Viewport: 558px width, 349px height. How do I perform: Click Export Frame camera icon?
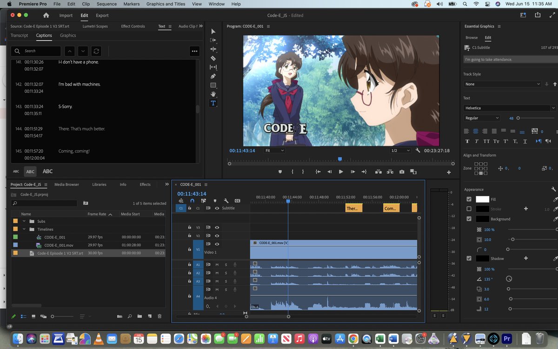coord(401,172)
